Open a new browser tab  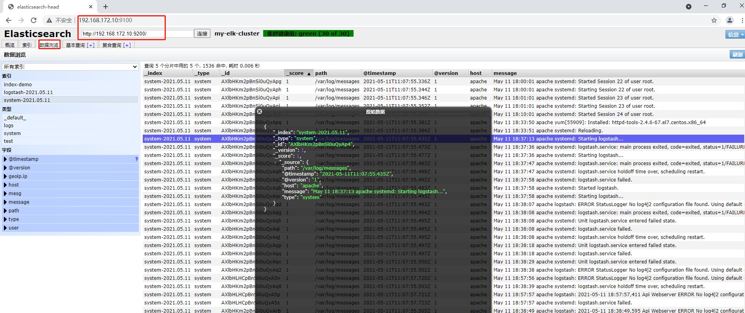coord(106,7)
